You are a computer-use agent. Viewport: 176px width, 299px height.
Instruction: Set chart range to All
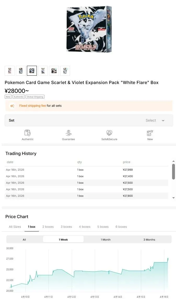[24, 240]
